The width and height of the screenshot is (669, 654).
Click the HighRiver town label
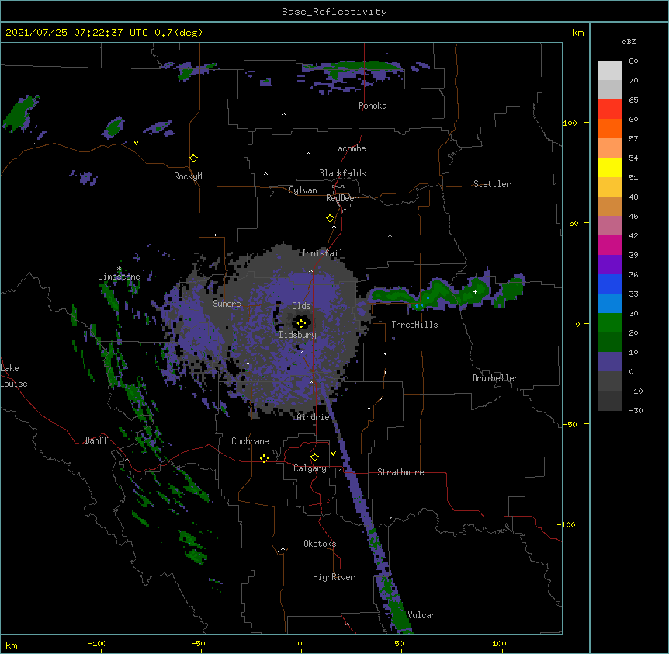click(334, 577)
